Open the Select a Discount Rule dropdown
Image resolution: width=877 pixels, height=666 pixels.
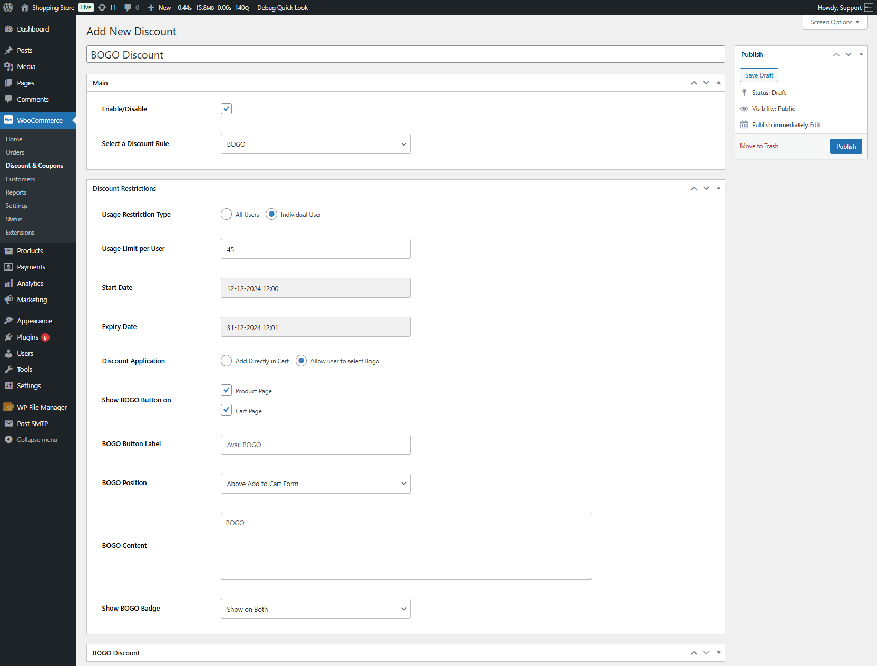click(x=315, y=144)
